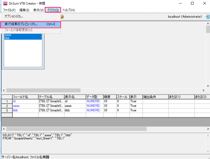The width and height of the screenshot is (210, 159).
Task: Click field grid horizontal scroll left arrow
Action: 4,129
